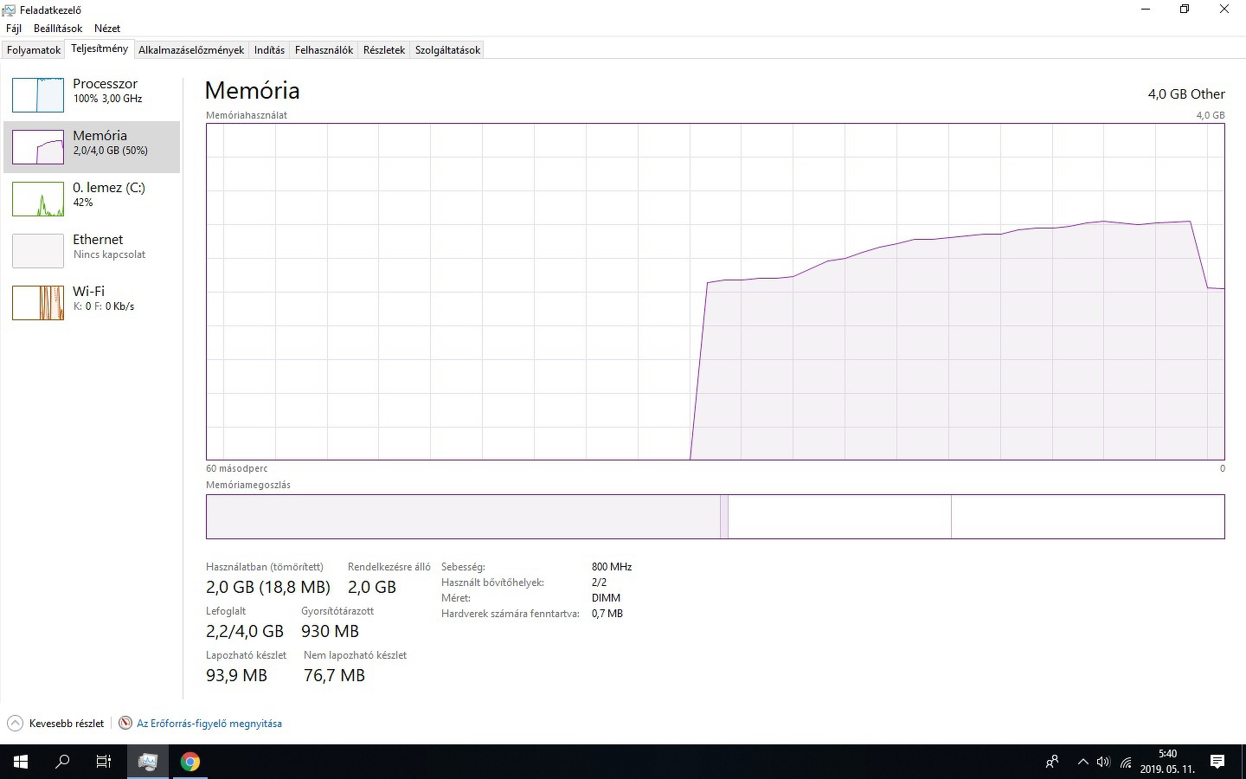Click the in-use segment of Memóriamegoszlás bar
This screenshot has width=1246, height=779.
[463, 517]
